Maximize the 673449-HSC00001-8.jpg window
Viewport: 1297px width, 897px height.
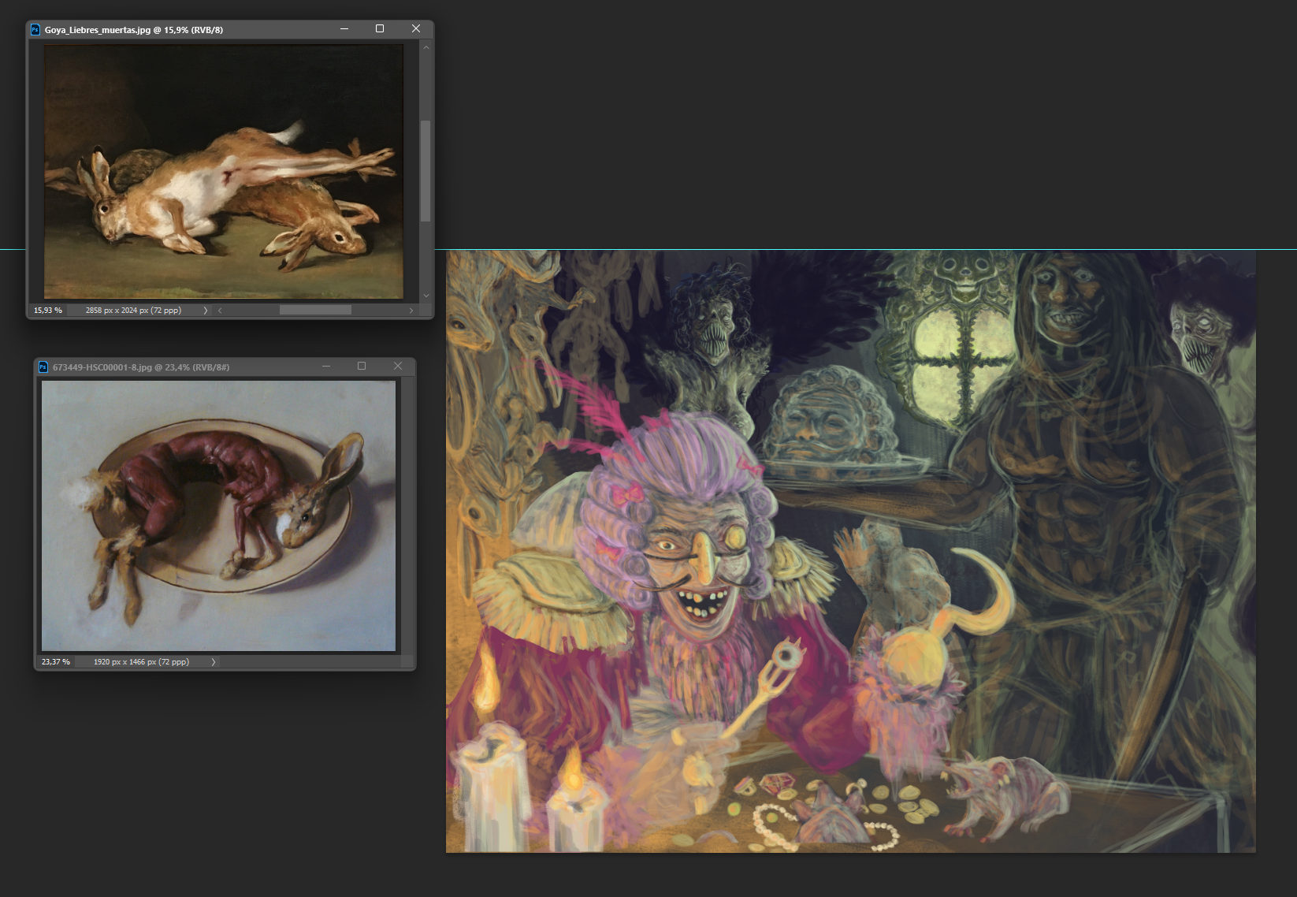coord(362,366)
